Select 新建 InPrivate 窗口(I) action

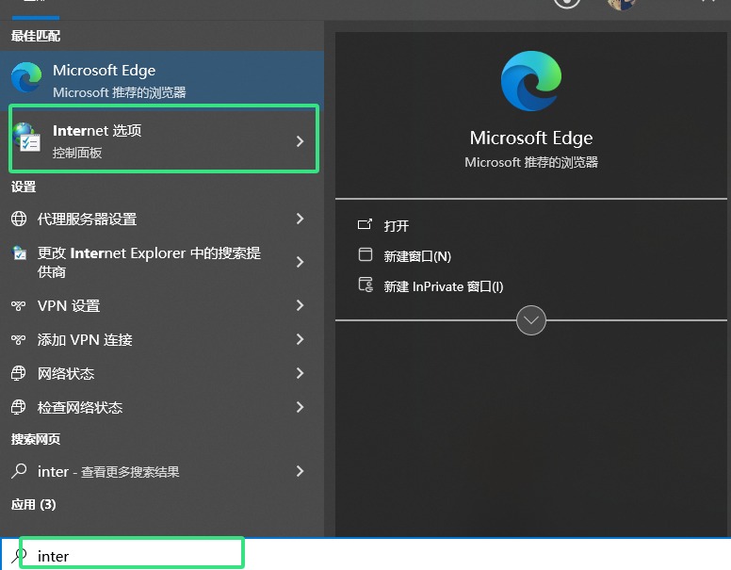444,286
